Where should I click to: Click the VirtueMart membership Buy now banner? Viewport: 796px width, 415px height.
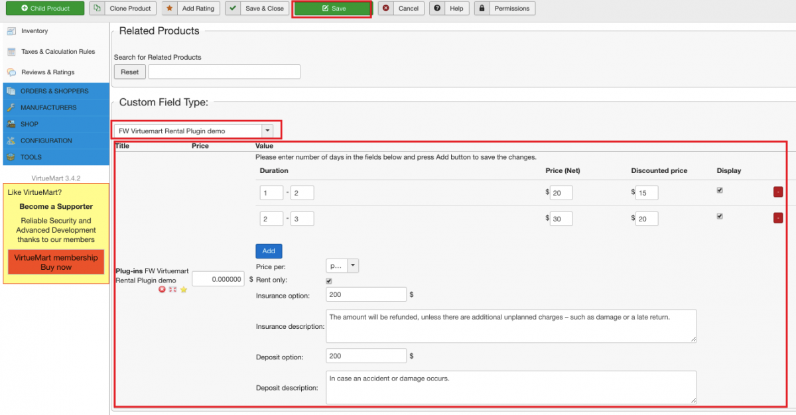[56, 263]
